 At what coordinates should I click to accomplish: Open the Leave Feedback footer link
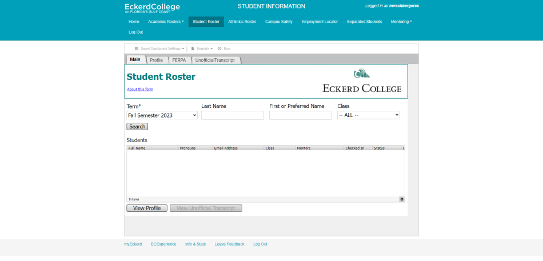click(229, 244)
